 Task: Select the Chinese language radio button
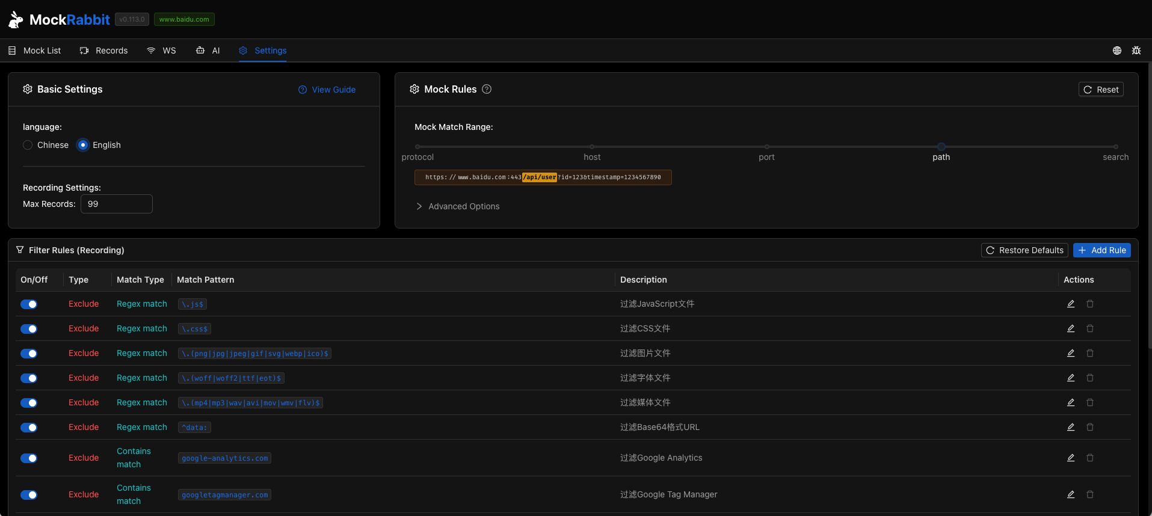[x=28, y=145]
